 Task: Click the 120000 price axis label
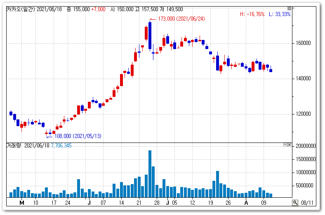(303, 114)
